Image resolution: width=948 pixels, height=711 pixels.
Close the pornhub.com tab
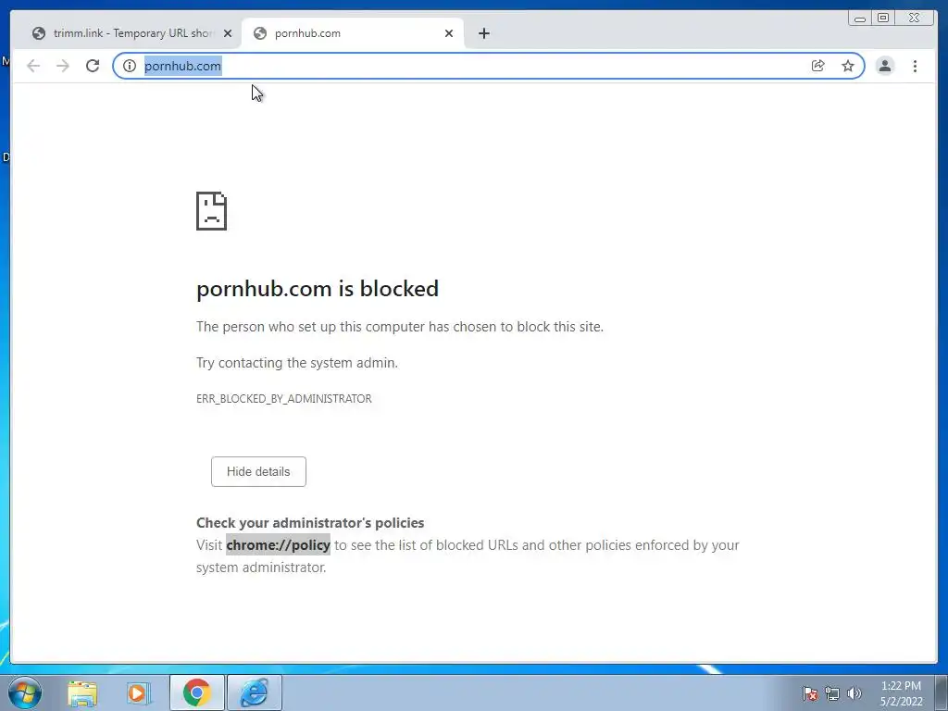click(449, 33)
